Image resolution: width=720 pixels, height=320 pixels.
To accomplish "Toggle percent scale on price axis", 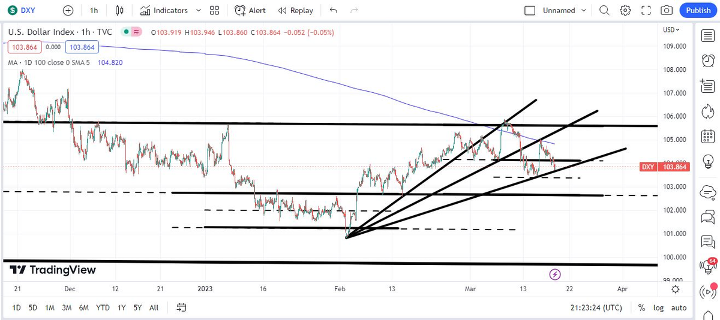I will (641, 307).
